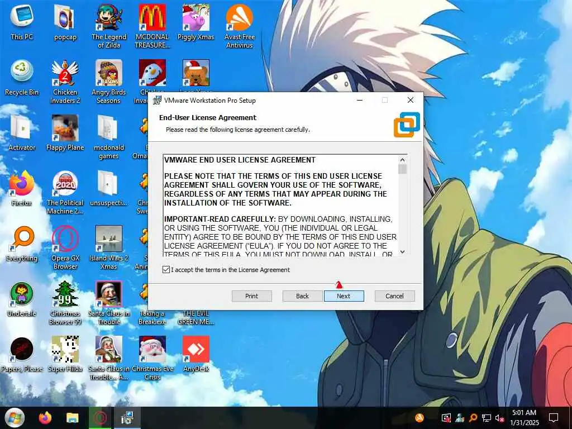This screenshot has height=429, width=572.
Task: Select the Flappy Plane shortcut
Action: click(65, 134)
